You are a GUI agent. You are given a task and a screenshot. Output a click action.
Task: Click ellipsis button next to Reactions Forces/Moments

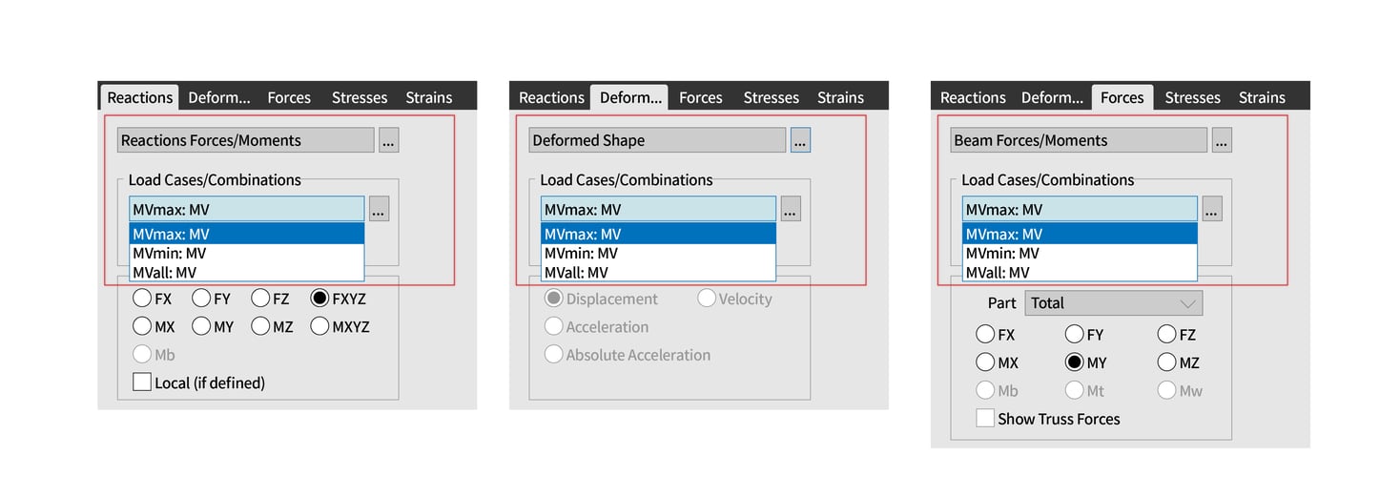point(388,140)
